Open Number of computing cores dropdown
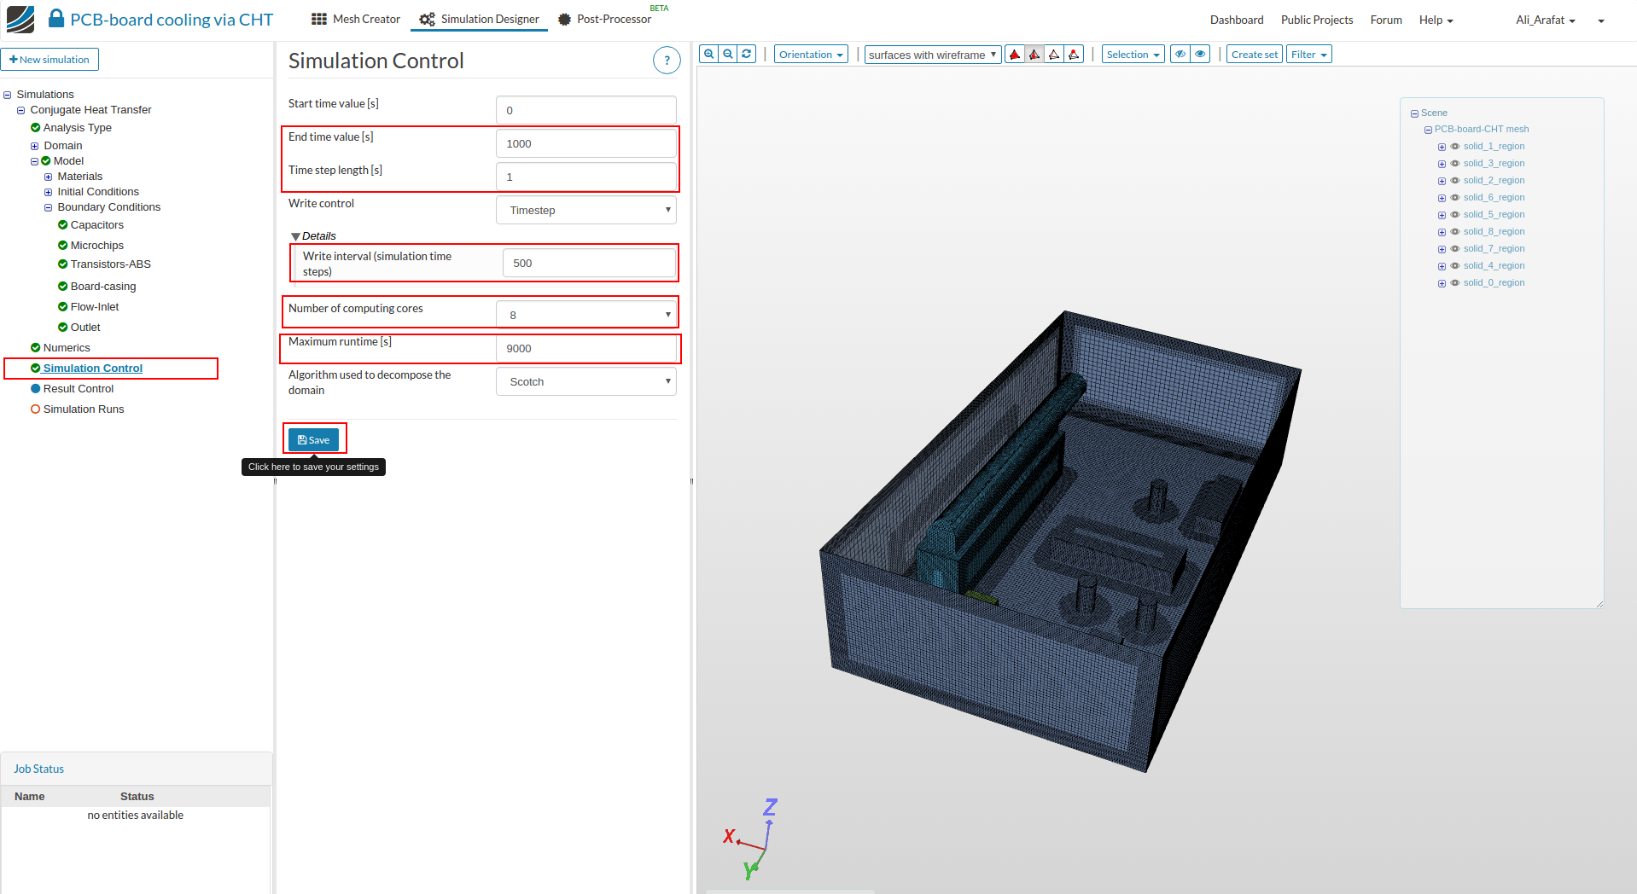1637x894 pixels. point(586,315)
